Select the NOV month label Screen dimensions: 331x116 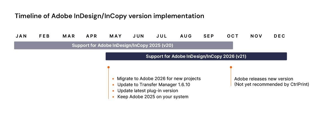pos(256,36)
